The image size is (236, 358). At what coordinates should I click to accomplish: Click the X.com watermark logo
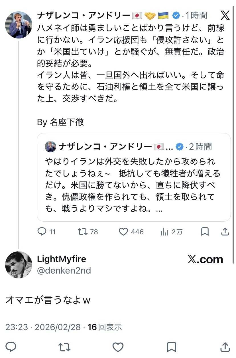(205, 259)
